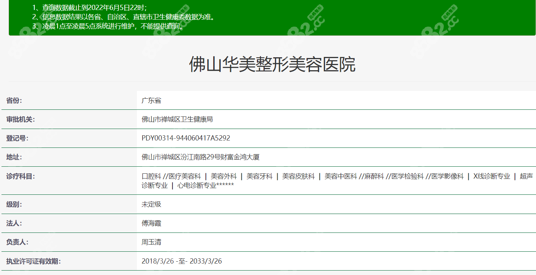The width and height of the screenshot is (536, 275).
Task: Select the 诊疗科目 label
Action: 20,177
